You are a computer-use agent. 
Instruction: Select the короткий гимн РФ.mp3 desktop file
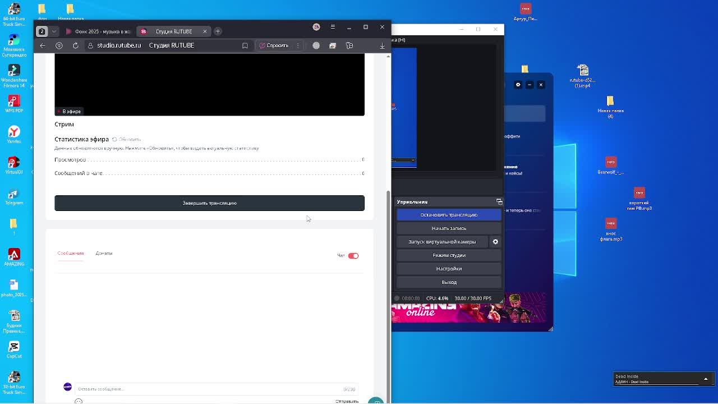(x=639, y=199)
